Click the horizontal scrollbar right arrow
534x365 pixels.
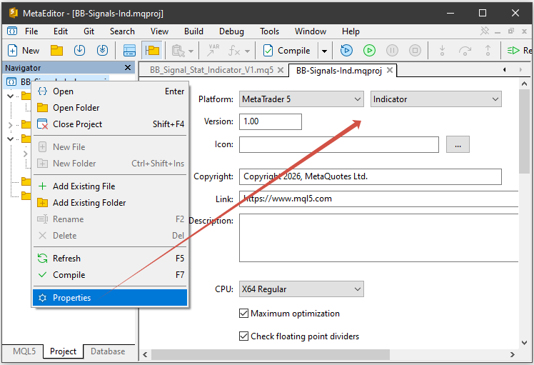click(512, 355)
